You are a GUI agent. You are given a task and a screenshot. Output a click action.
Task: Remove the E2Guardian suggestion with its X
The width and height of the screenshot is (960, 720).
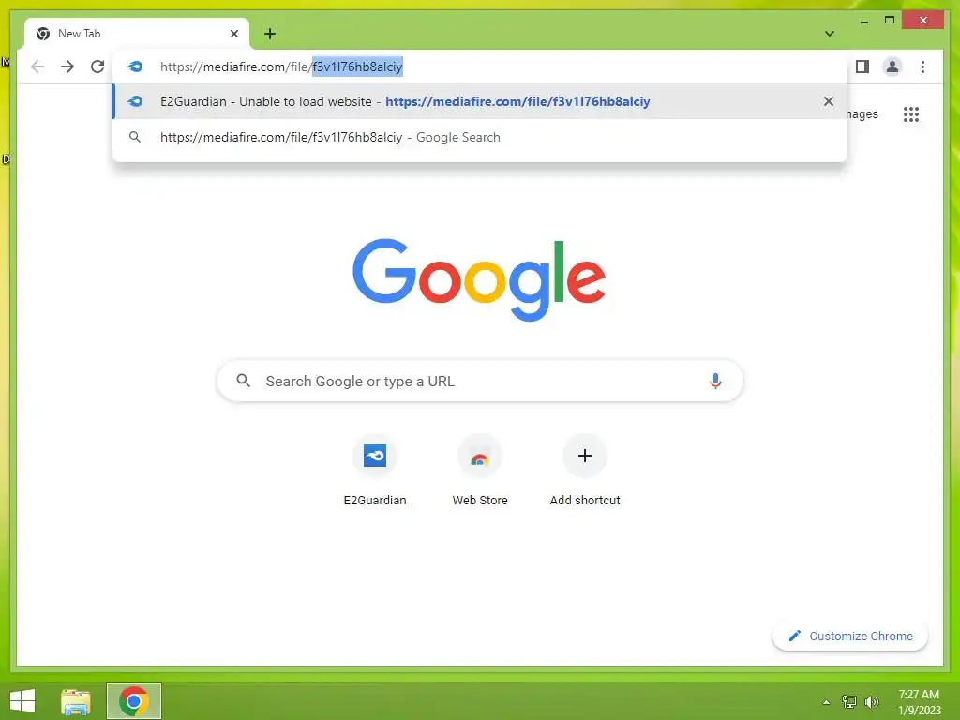[829, 101]
